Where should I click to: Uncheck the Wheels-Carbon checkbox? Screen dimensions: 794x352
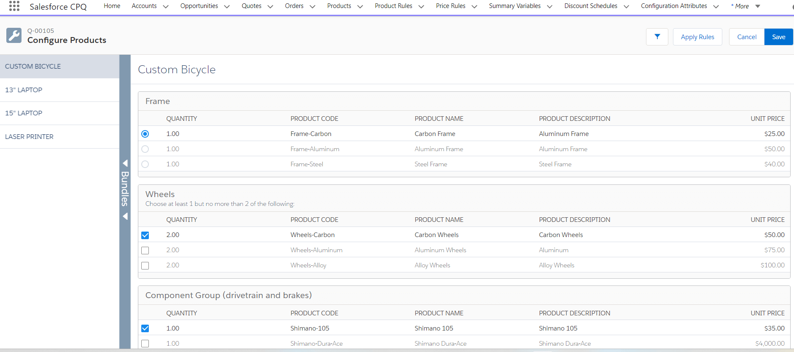pos(145,235)
